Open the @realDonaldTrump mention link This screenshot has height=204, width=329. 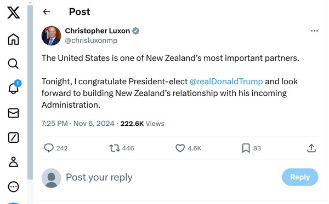(226, 81)
